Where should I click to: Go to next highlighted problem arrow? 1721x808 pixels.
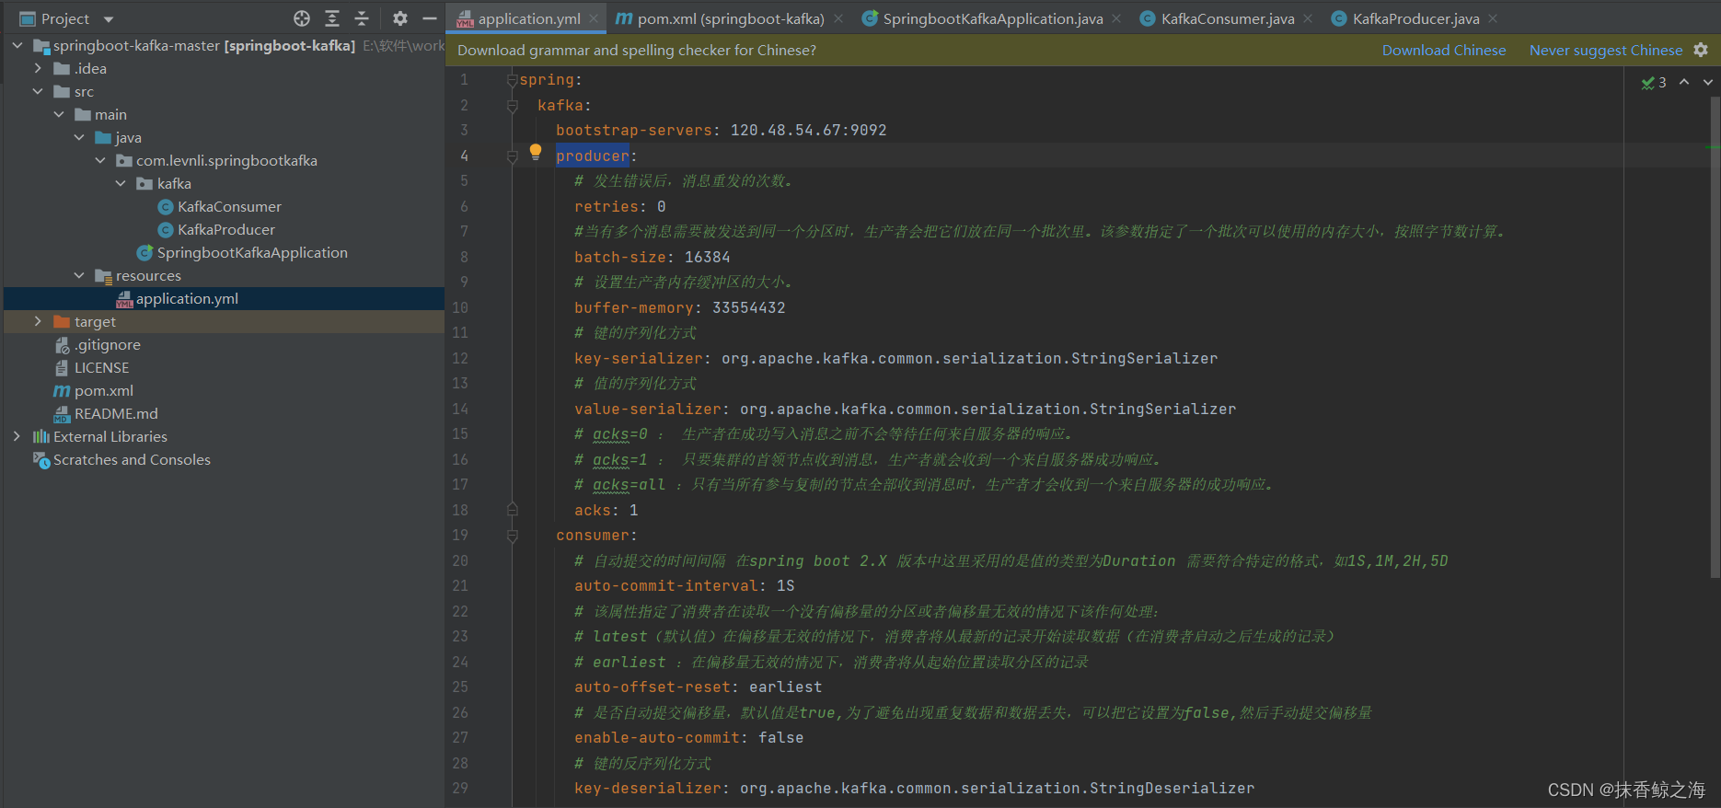coord(1708,82)
